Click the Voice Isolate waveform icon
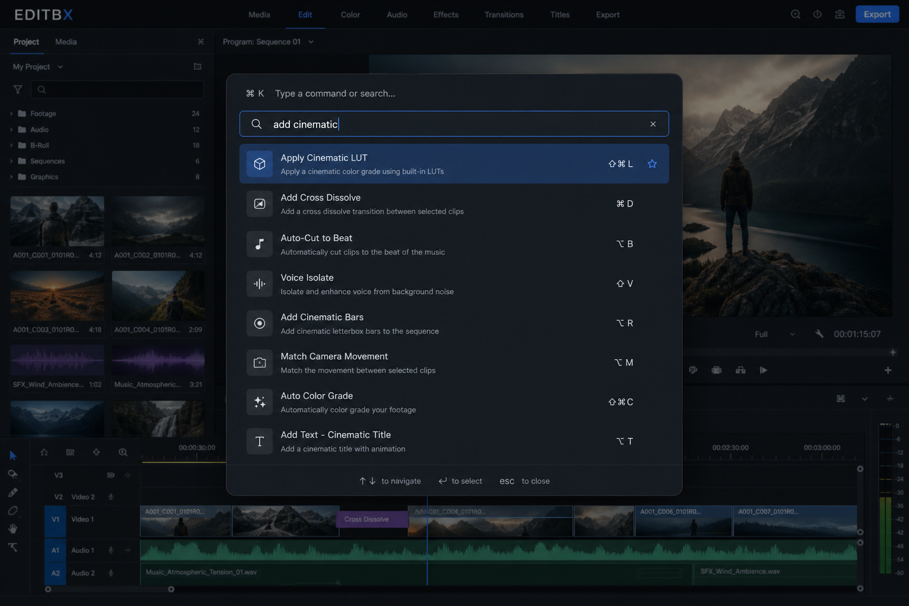 click(x=259, y=283)
